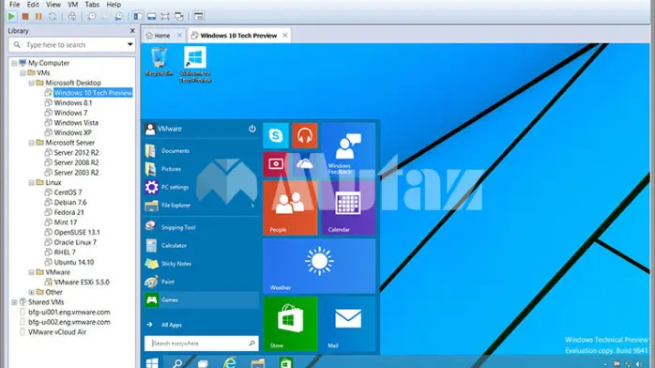Screen dimensions: 655x368
Task: Open the Weather tile
Action: tap(319, 266)
